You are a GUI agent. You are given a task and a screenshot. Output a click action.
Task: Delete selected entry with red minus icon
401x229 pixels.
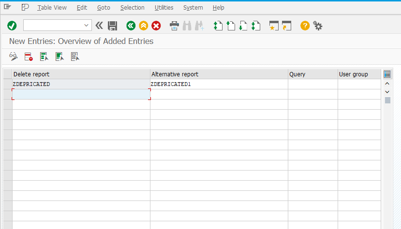(29, 57)
